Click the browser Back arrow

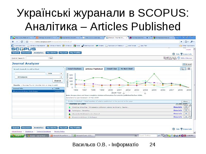[x=13, y=42]
